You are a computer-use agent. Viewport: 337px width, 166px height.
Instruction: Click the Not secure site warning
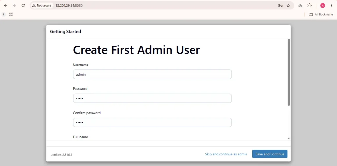(x=42, y=6)
